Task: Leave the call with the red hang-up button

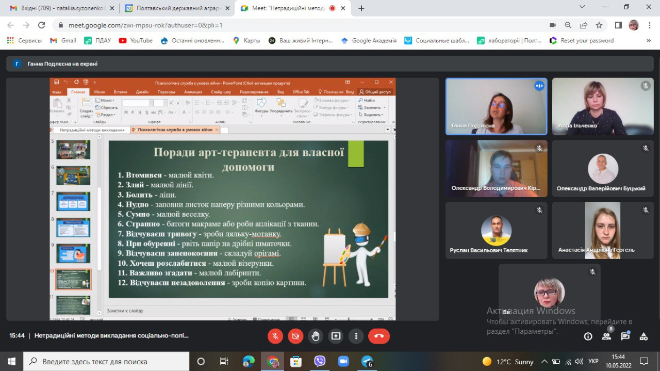Action: coord(379,336)
